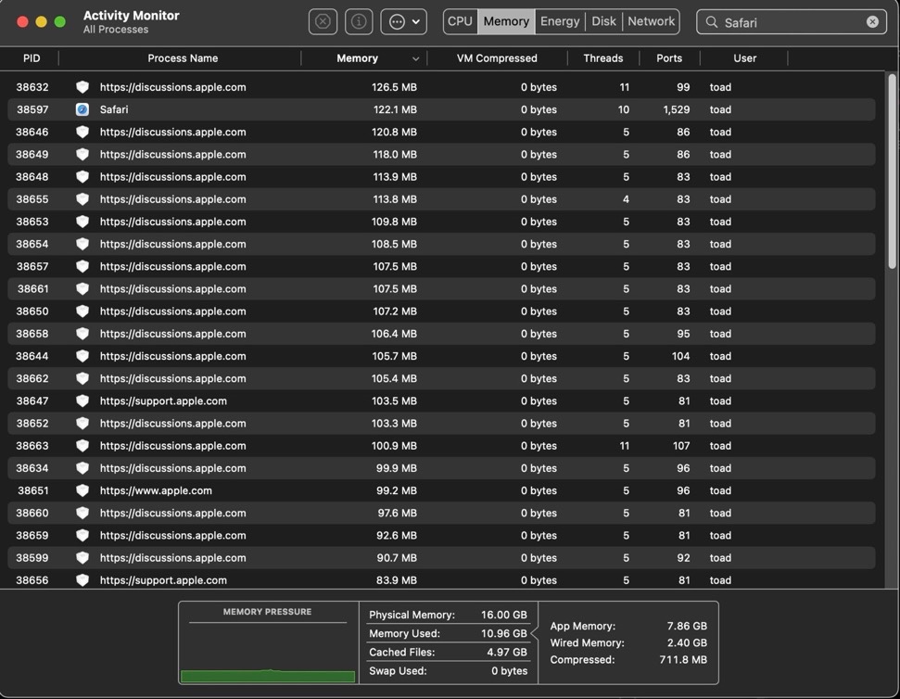
Task: Click the process list vertical scrollbar
Action: click(892, 171)
